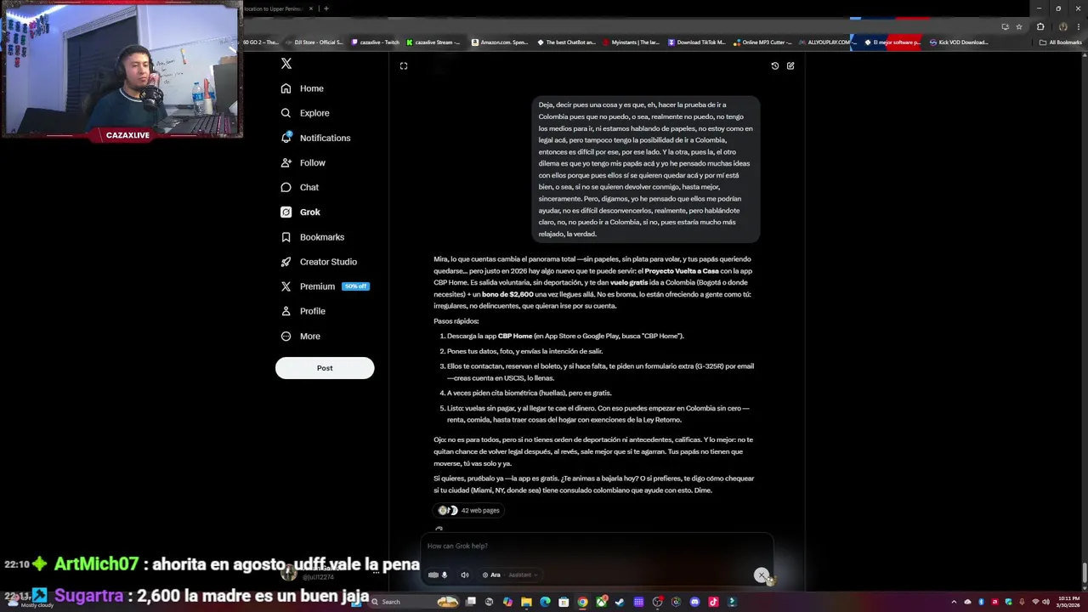Open Microsoft Edge from taskbar

point(545,602)
